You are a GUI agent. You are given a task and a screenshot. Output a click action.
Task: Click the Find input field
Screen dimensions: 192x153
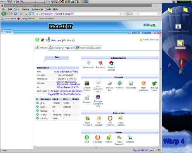click(x=57, y=61)
